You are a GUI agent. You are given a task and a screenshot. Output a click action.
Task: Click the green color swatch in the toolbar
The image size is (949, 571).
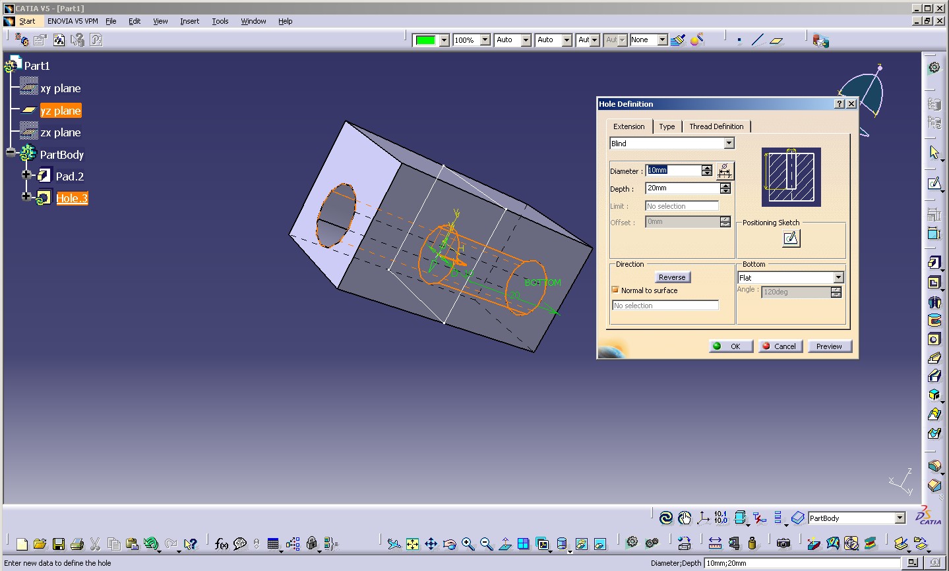pyautogui.click(x=425, y=40)
